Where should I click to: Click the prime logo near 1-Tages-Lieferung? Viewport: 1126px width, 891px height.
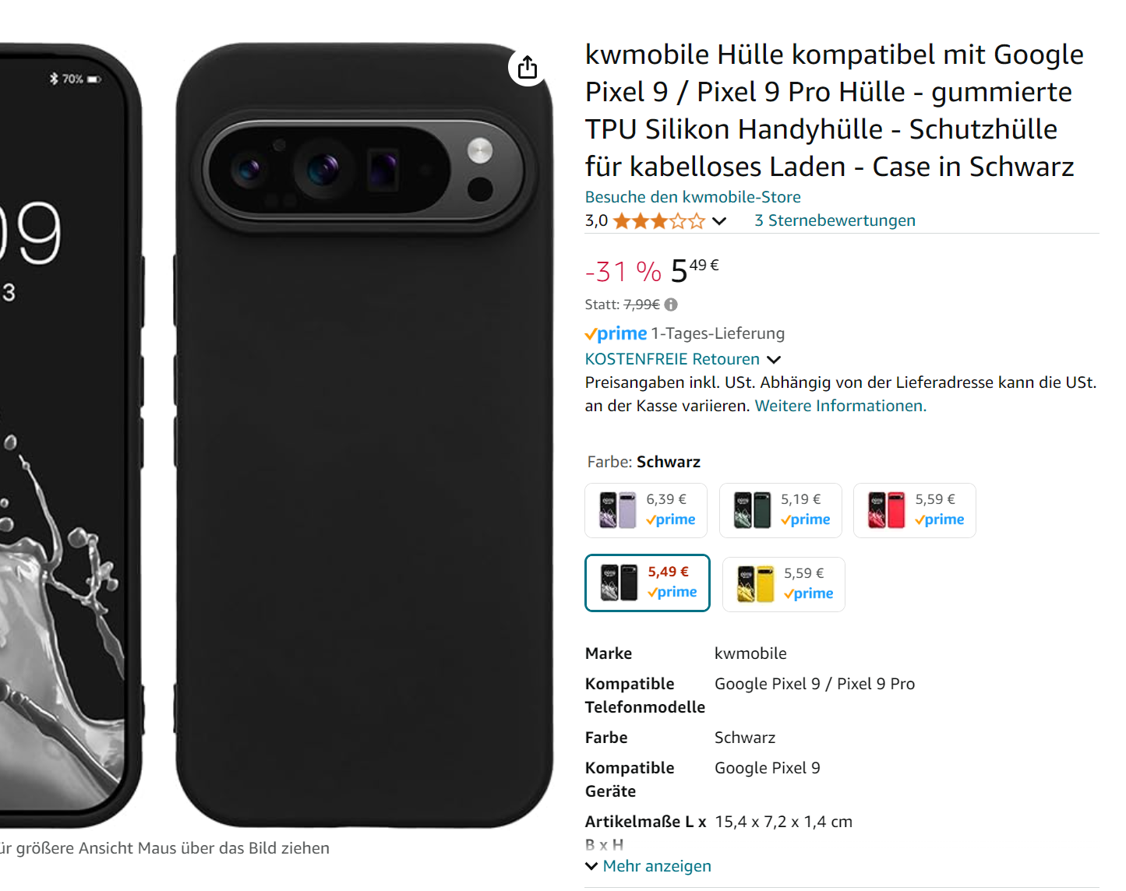tap(616, 333)
